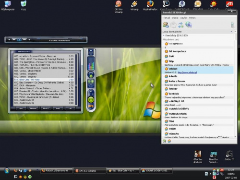Click the fourth button at the playlist bottom bar
The width and height of the screenshot is (240, 180).
click(x=58, y=108)
